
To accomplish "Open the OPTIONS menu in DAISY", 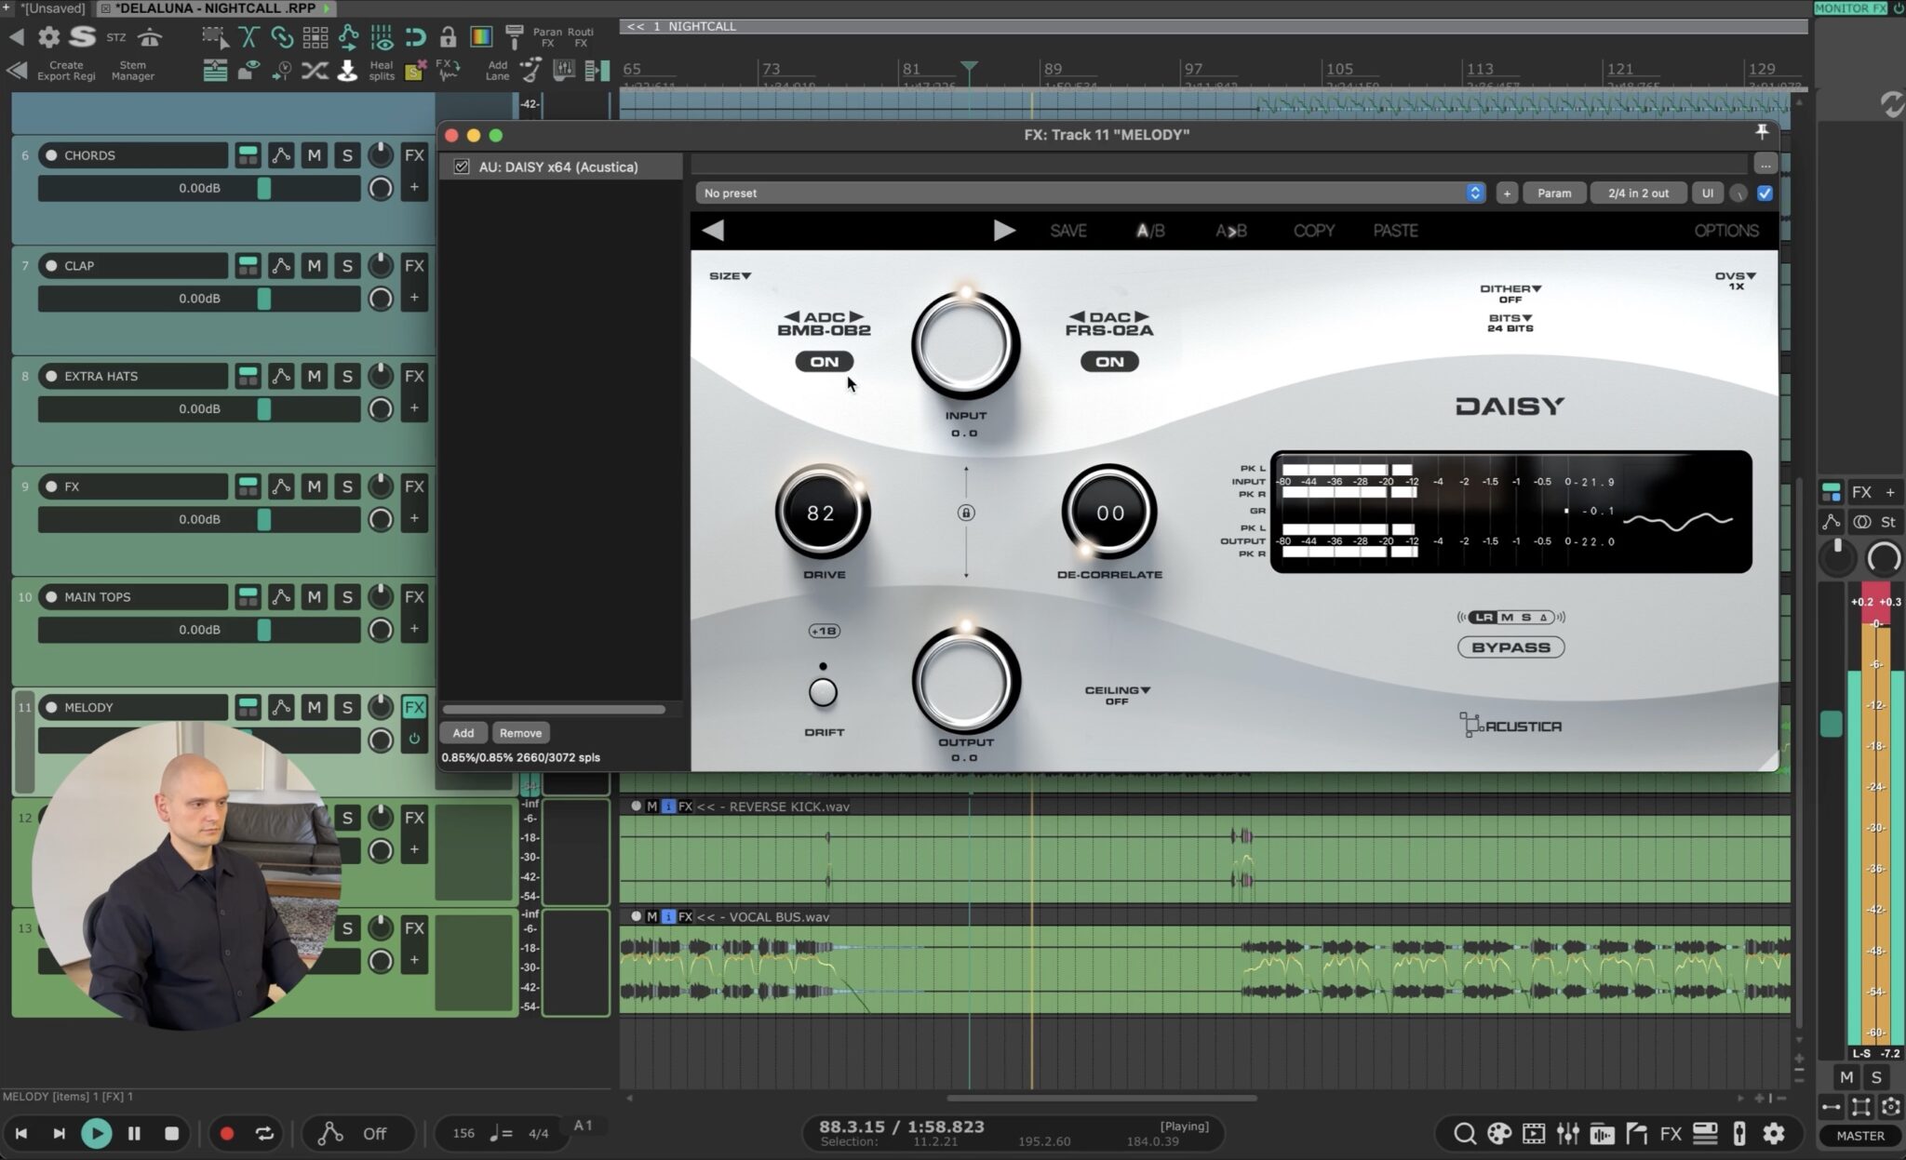I will 1725,231.
